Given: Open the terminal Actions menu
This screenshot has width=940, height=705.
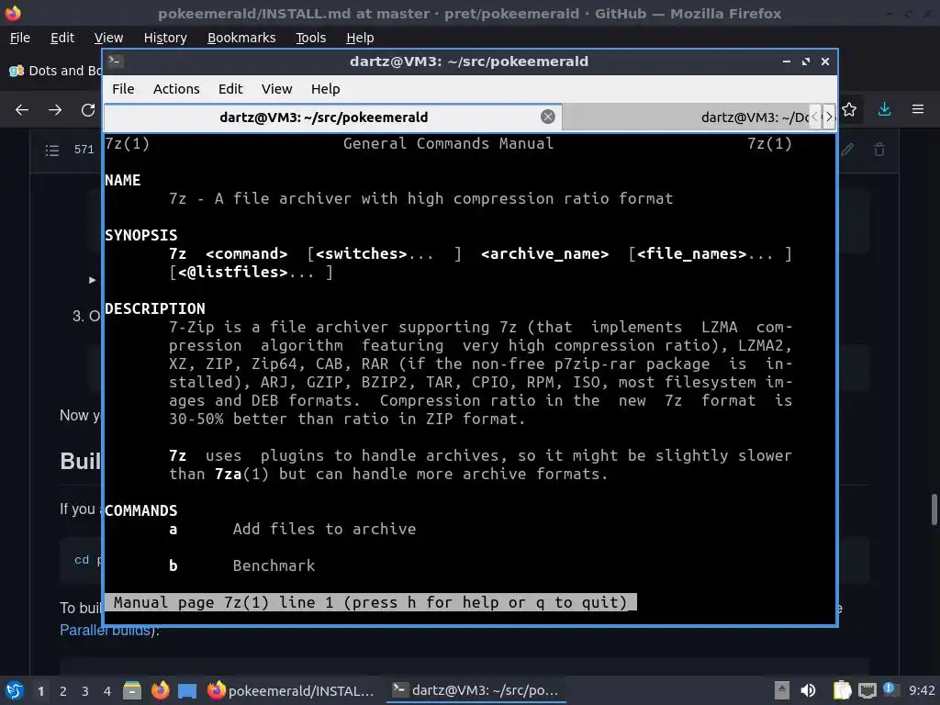Looking at the screenshot, I should coord(176,89).
